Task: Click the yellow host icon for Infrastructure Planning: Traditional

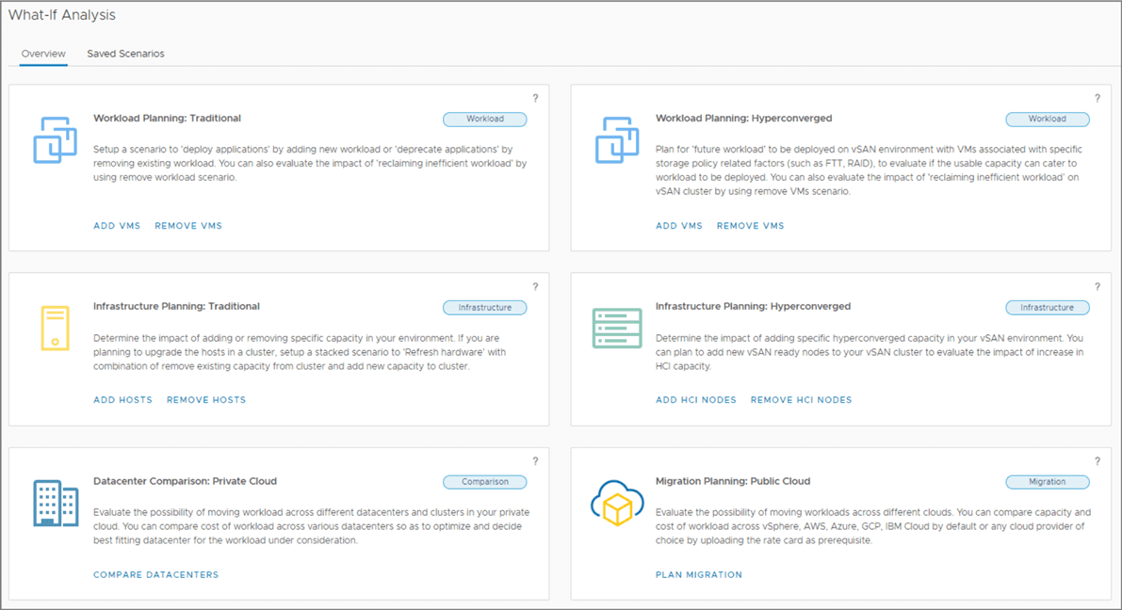Action: [55, 329]
